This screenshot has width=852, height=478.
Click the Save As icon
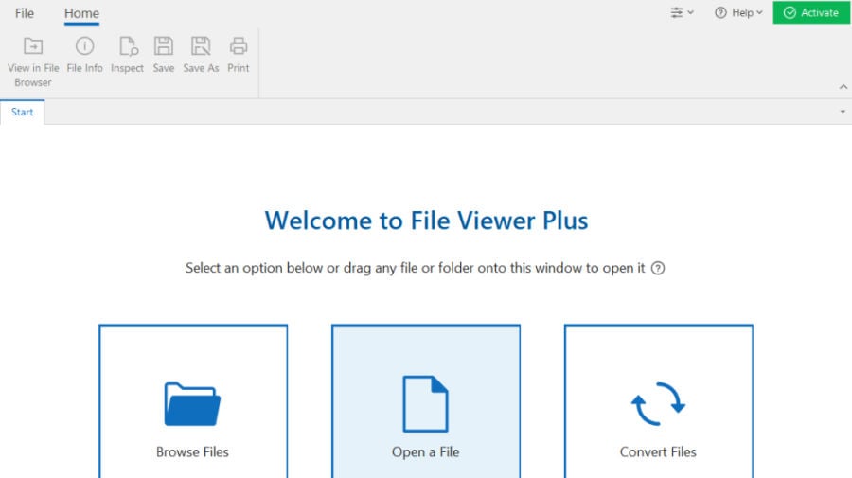(201, 46)
